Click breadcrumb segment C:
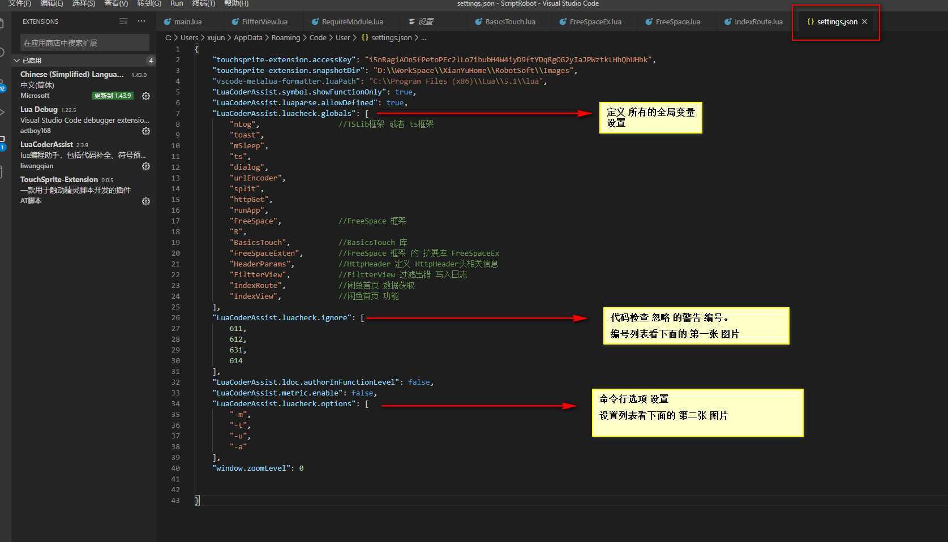 coord(168,37)
